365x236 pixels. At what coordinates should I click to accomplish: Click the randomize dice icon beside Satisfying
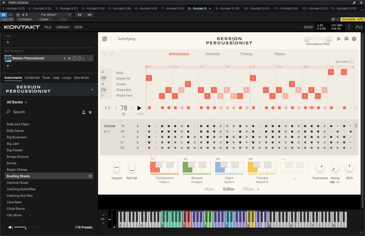click(x=105, y=39)
